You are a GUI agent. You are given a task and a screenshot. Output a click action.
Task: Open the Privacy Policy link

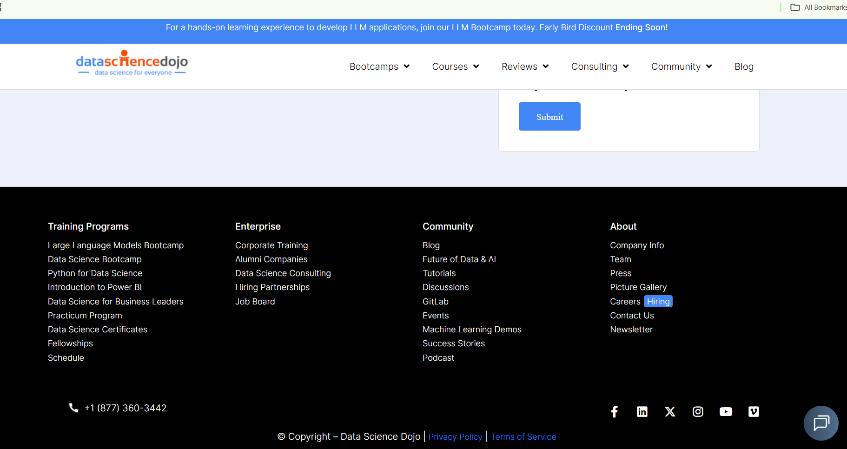[x=455, y=437]
